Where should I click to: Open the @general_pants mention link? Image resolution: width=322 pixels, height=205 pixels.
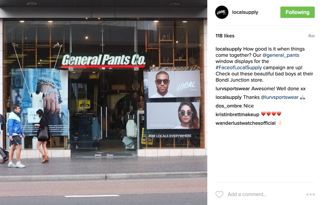coord(281,55)
